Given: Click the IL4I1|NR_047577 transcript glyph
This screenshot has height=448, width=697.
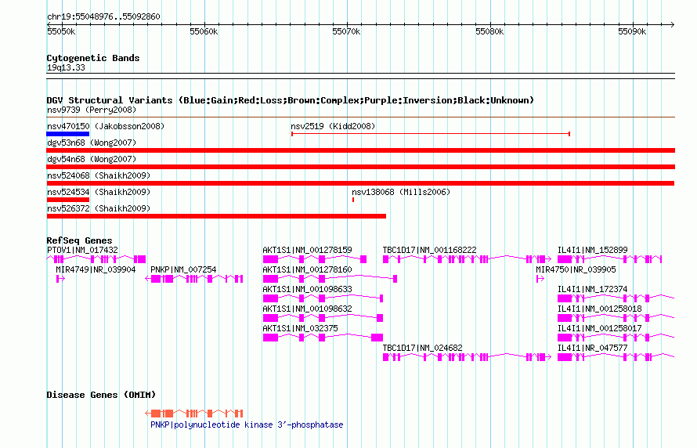Looking at the screenshot, I should pyautogui.click(x=616, y=357).
